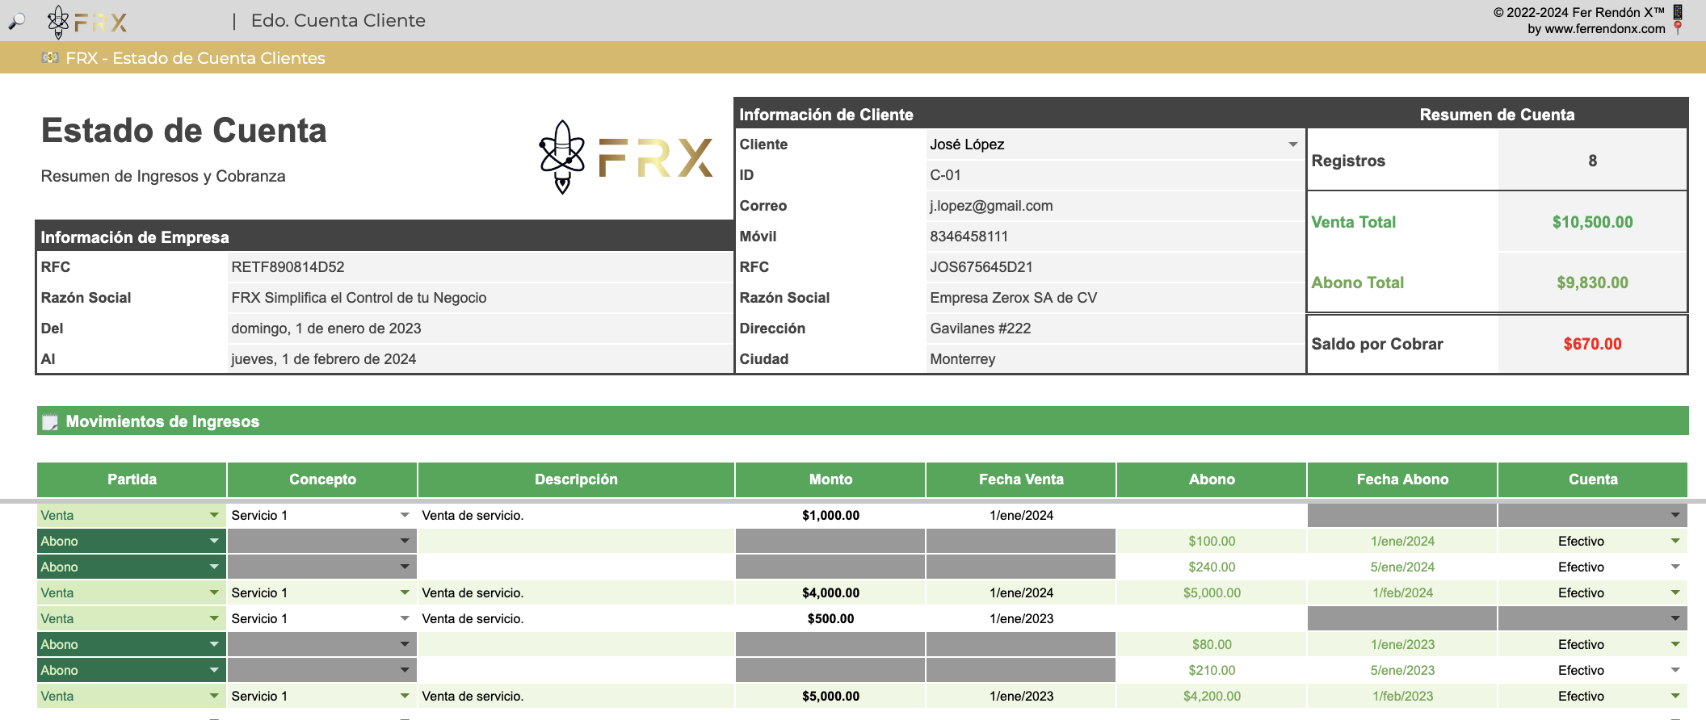Open Cuenta dropdown for the $240.00 abono

click(1675, 567)
